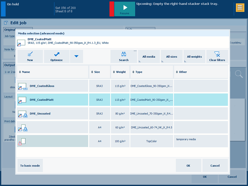
Task: Click the DME_Uncoated_70-350gsm type cell
Action: [x=152, y=113]
